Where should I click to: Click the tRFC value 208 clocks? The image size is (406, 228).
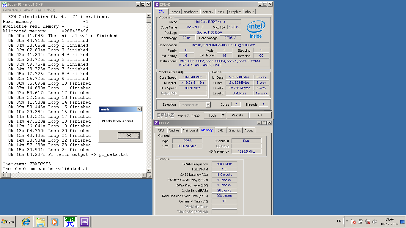[x=224, y=196]
